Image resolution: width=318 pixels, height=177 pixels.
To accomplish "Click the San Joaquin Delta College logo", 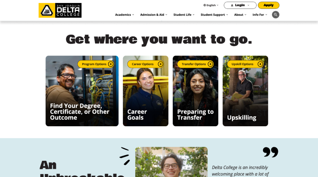I will (x=60, y=10).
